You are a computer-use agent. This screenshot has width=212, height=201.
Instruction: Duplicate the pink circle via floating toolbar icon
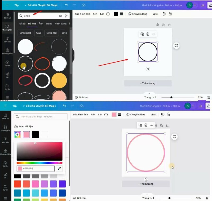(x=140, y=125)
